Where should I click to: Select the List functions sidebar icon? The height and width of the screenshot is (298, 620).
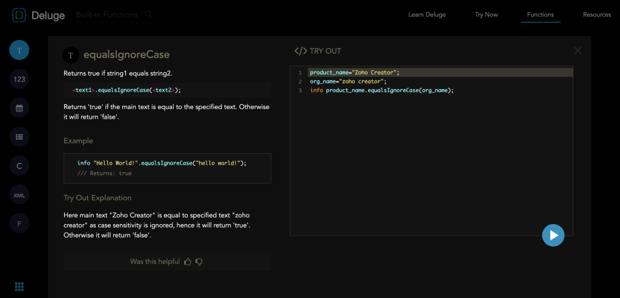[x=19, y=137]
